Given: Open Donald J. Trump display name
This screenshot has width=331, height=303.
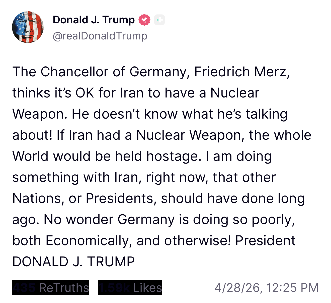Looking at the screenshot, I should (x=94, y=20).
